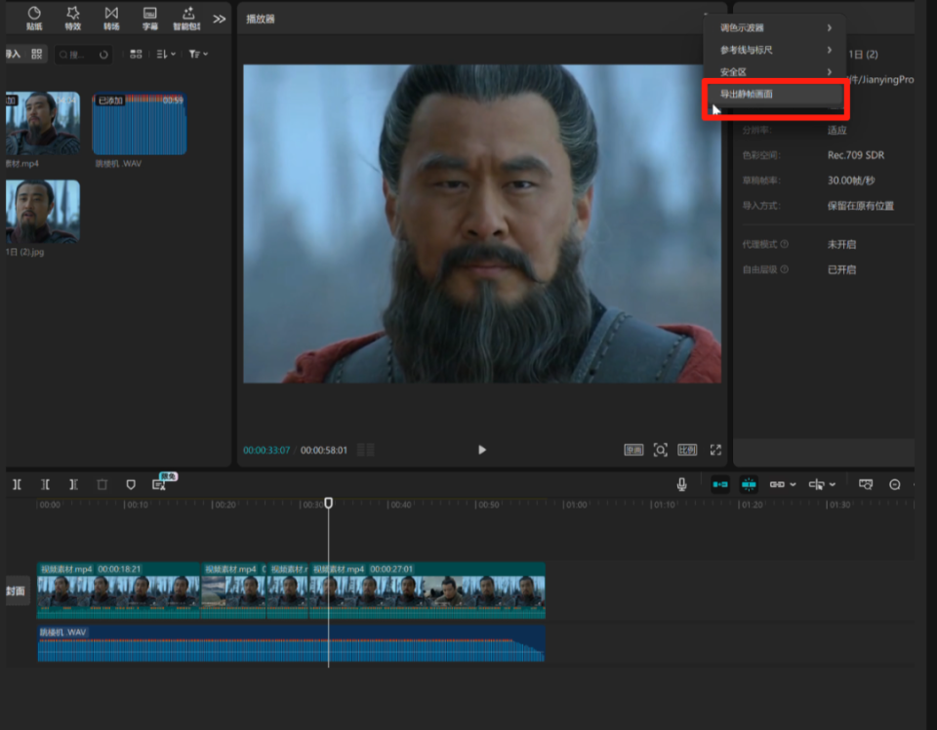Select the 跳楼机.WAV audio track clip
This screenshot has width=937, height=730.
point(291,644)
